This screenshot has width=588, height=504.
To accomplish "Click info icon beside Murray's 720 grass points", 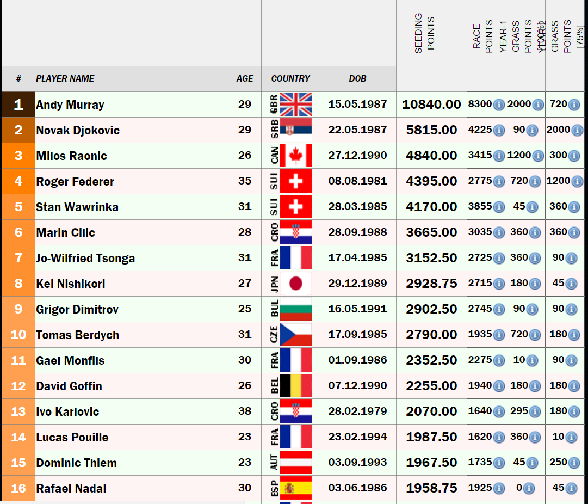I will [x=574, y=105].
